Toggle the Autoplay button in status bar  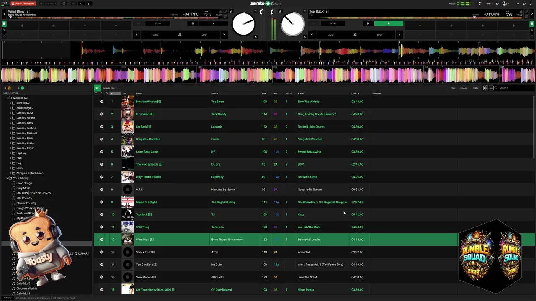click(x=7, y=298)
